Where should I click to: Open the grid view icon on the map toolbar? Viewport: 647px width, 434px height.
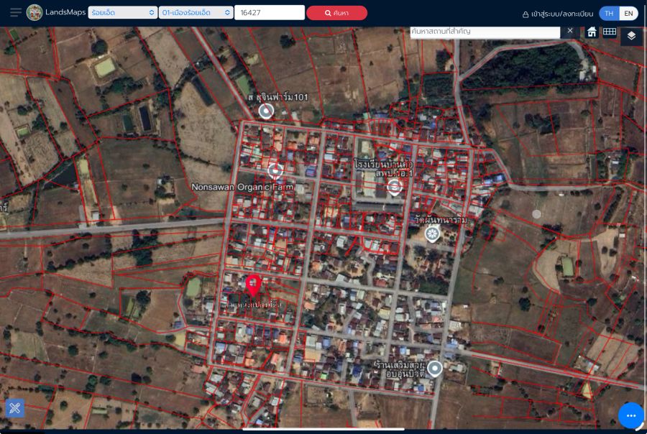click(x=610, y=32)
